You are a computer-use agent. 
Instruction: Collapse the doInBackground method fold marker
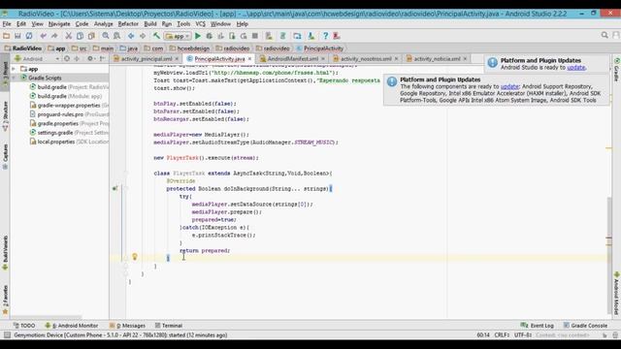tap(125, 189)
